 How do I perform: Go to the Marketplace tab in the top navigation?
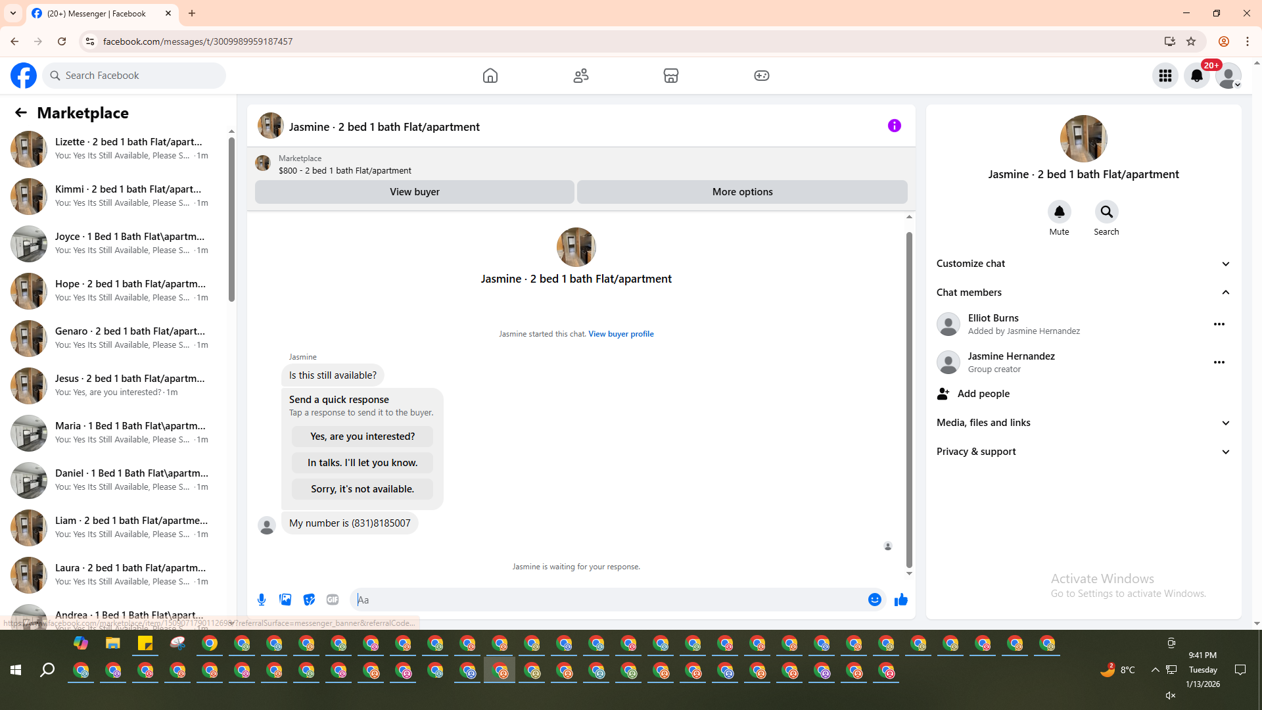tap(670, 76)
